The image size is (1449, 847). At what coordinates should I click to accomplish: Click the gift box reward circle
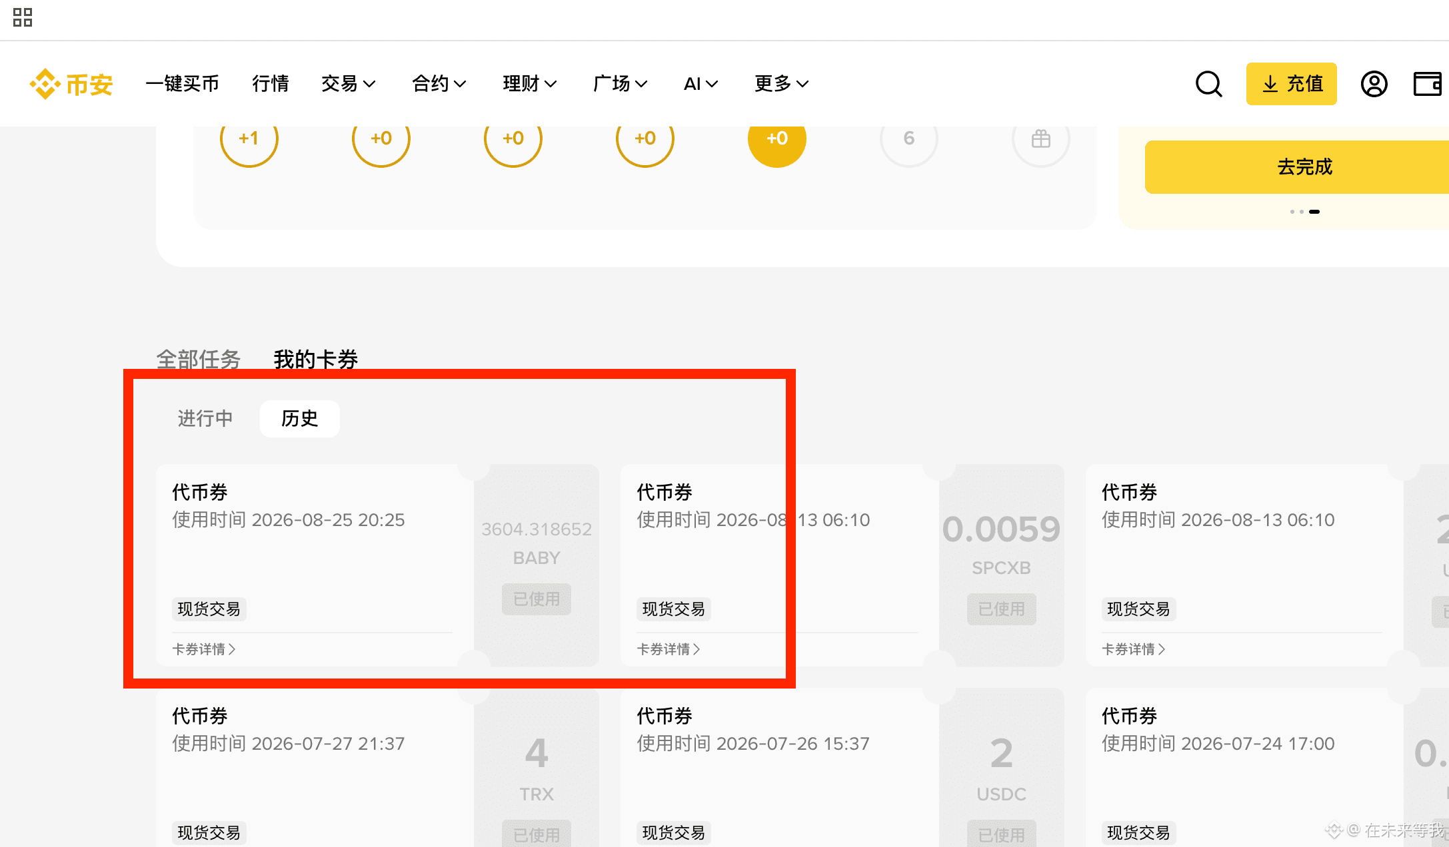coord(1041,139)
